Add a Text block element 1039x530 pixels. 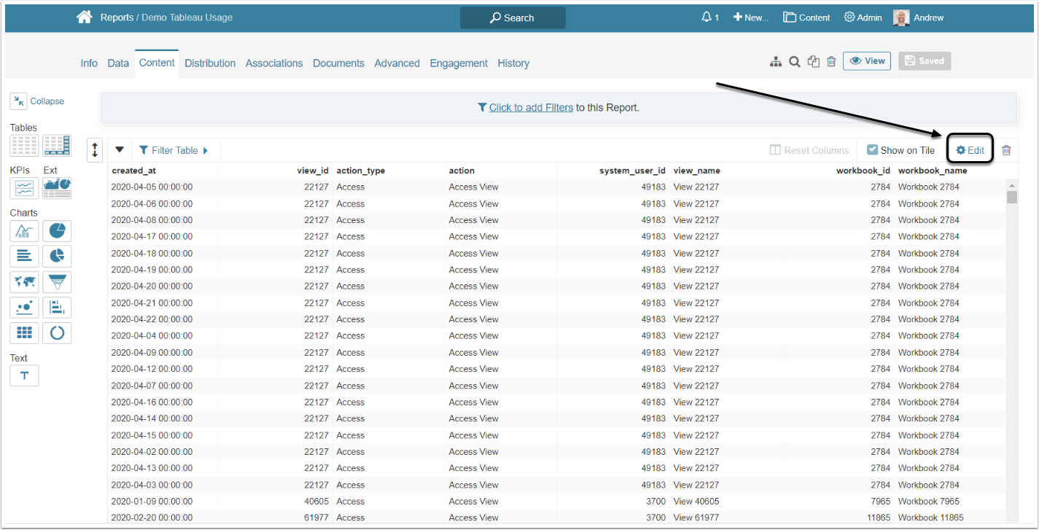pyautogui.click(x=24, y=375)
